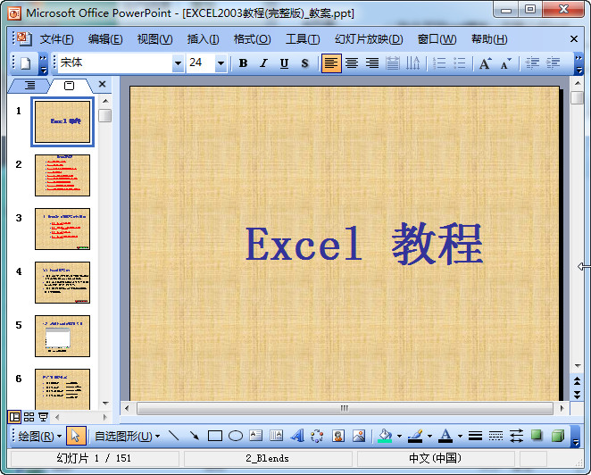Select the Rectangle drawing tool

215,437
